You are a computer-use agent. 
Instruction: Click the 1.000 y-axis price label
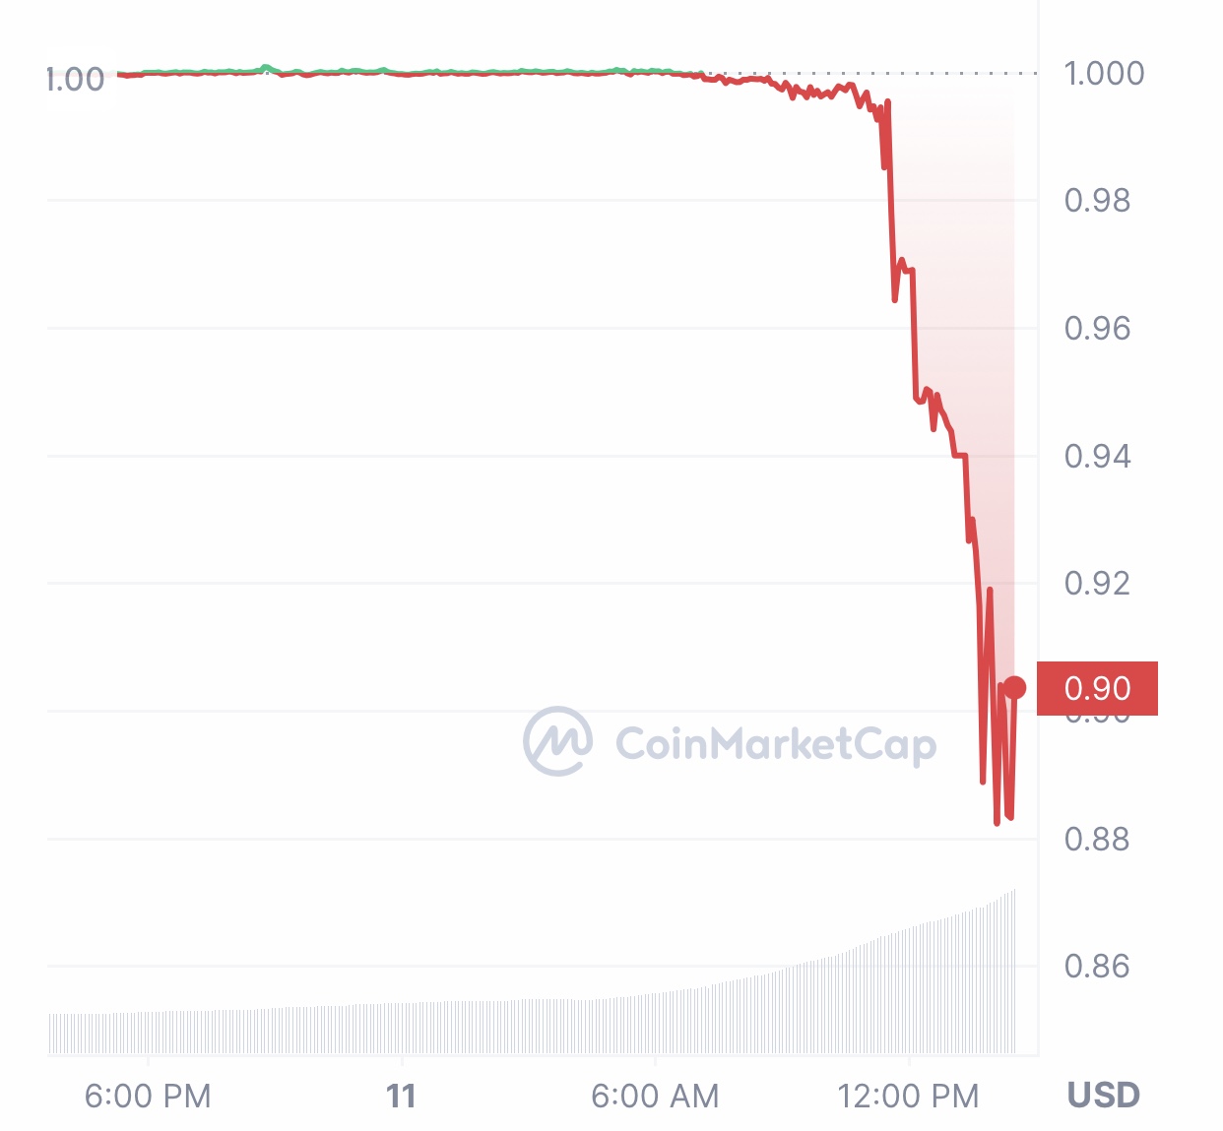click(x=1104, y=73)
